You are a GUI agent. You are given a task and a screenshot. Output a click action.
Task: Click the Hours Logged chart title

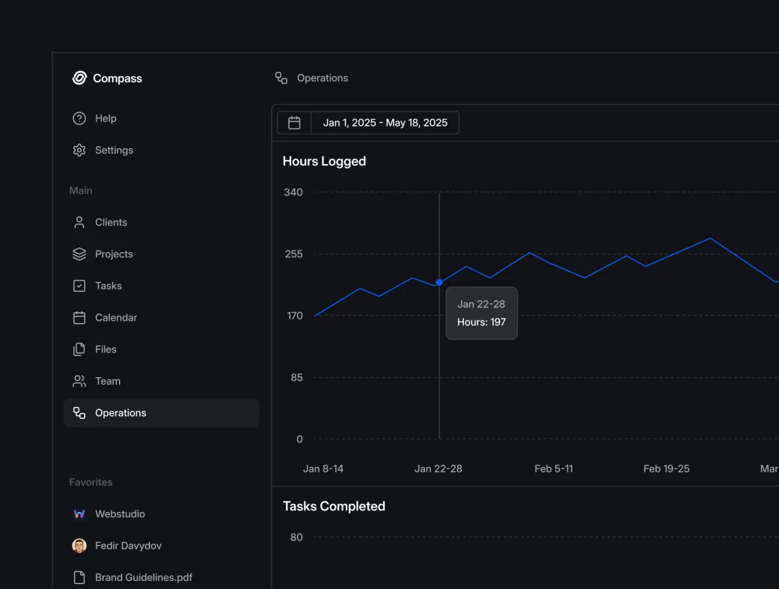coord(324,162)
